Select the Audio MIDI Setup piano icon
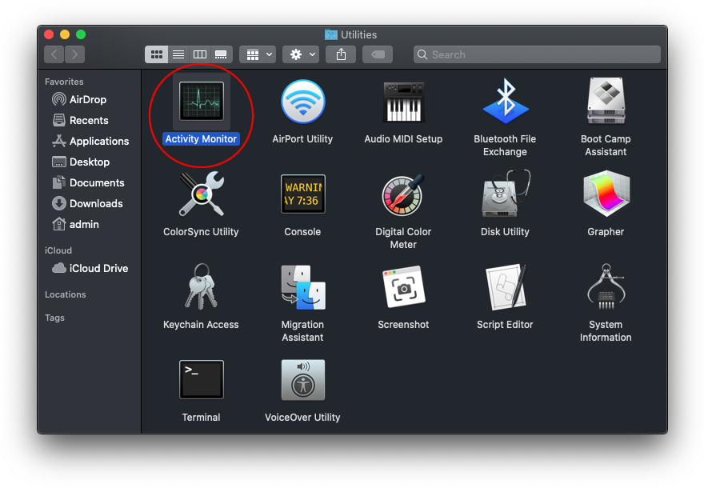Screen dimensions: 704x488 tap(403, 102)
